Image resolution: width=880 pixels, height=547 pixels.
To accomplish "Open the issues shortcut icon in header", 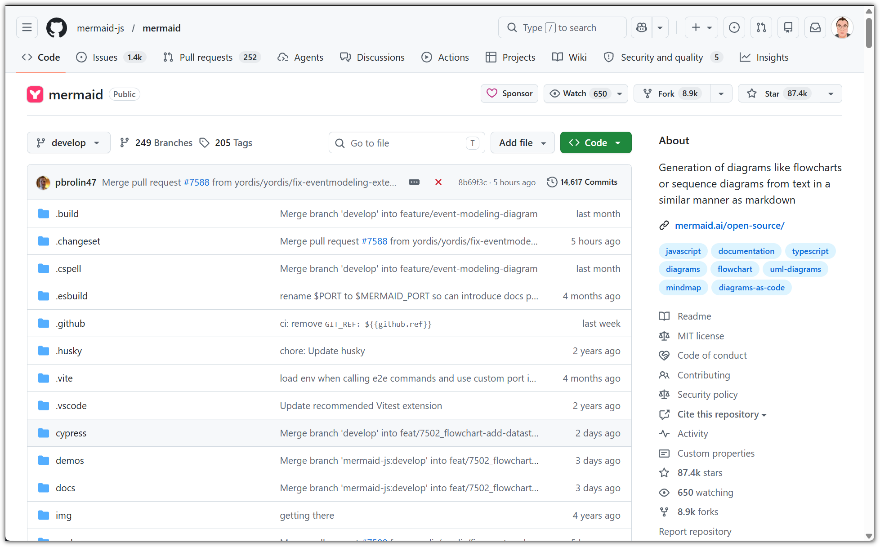I will pyautogui.click(x=734, y=28).
